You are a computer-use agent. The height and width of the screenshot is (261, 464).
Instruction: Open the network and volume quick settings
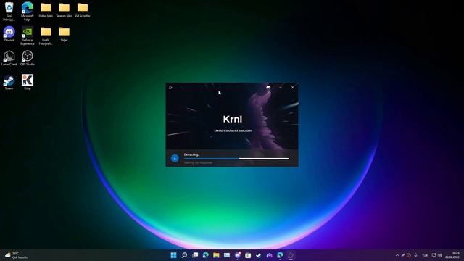(x=436, y=255)
